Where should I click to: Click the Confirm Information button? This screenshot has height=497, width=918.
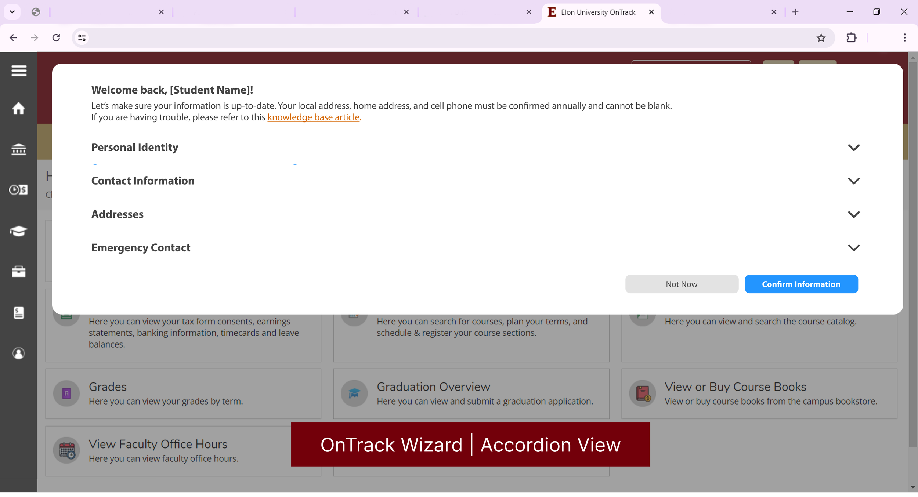click(x=801, y=284)
